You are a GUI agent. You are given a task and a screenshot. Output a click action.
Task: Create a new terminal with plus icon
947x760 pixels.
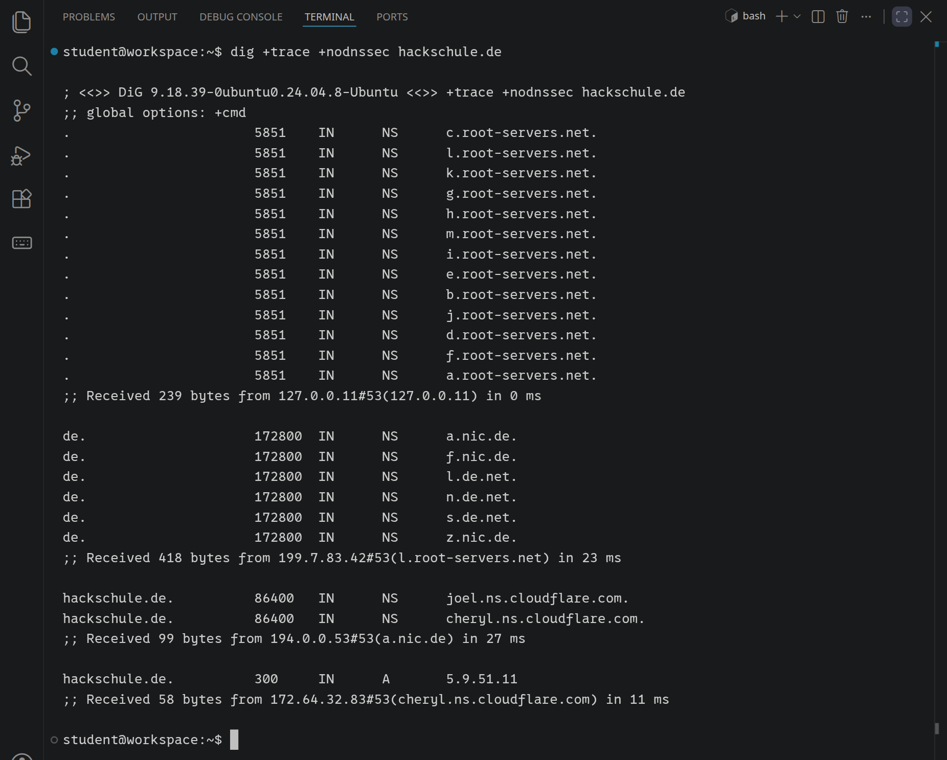tap(781, 16)
